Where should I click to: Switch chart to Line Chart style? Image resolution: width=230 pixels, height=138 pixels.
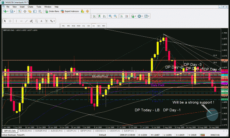click(x=104, y=16)
